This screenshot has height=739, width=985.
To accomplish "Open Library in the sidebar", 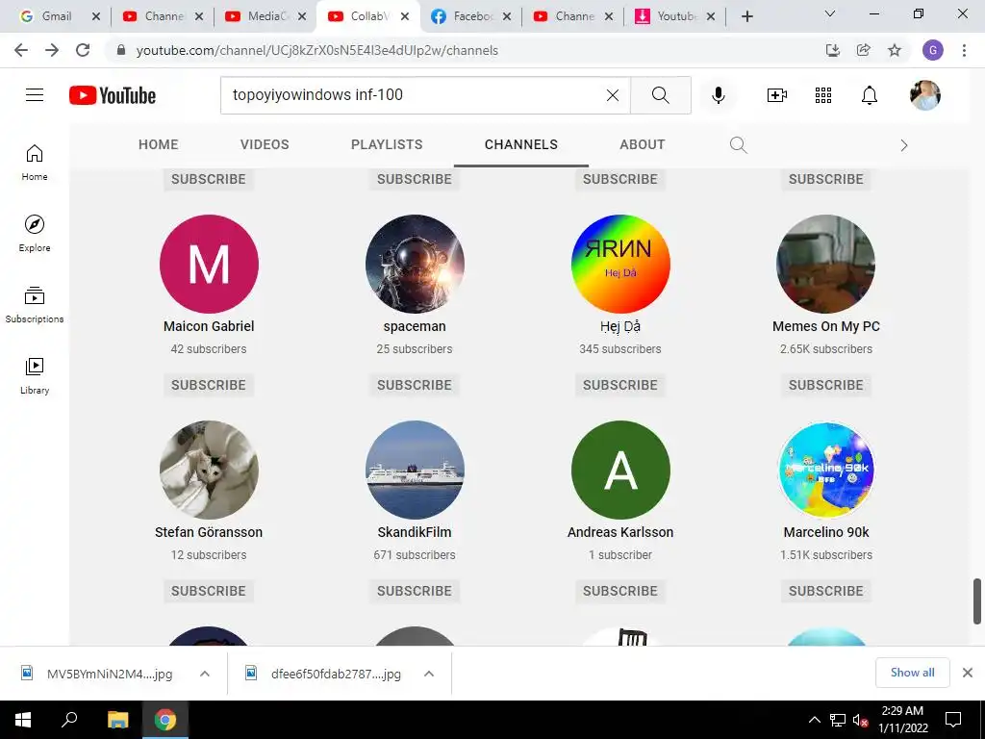I will coord(35,376).
